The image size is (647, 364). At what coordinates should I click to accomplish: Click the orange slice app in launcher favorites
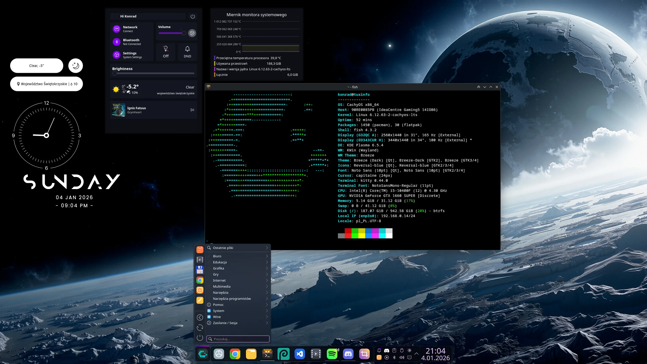tap(200, 290)
